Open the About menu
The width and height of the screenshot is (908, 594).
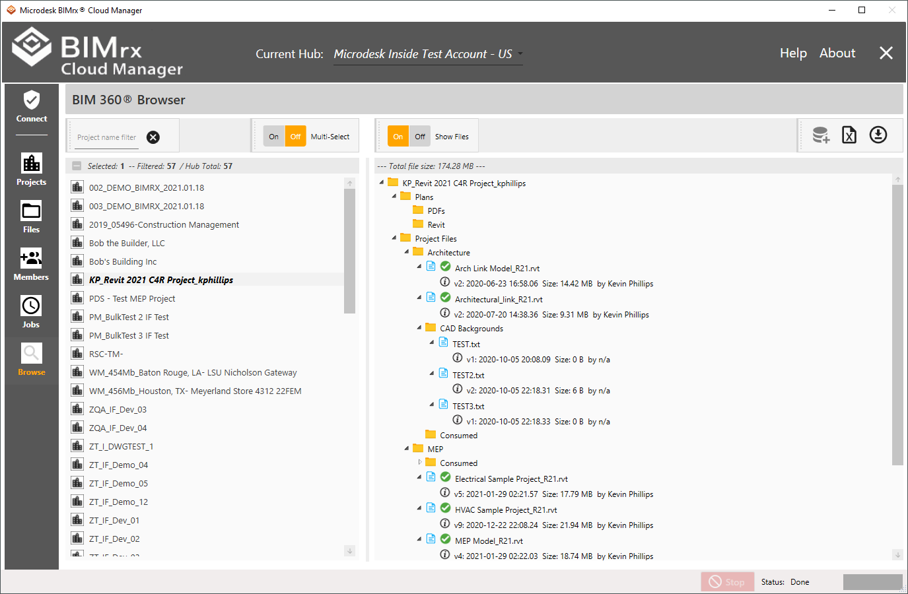(837, 53)
